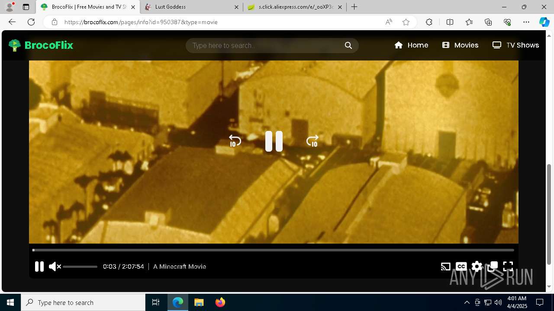554x311 pixels.
Task: Open Task View
Action: tap(156, 302)
